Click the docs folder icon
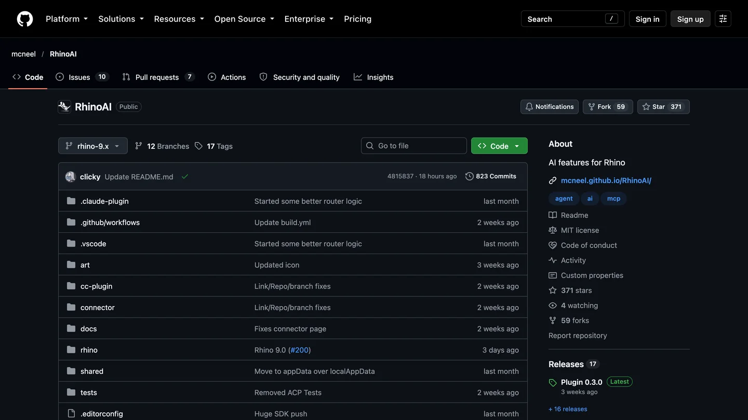The image size is (748, 420). [x=71, y=329]
